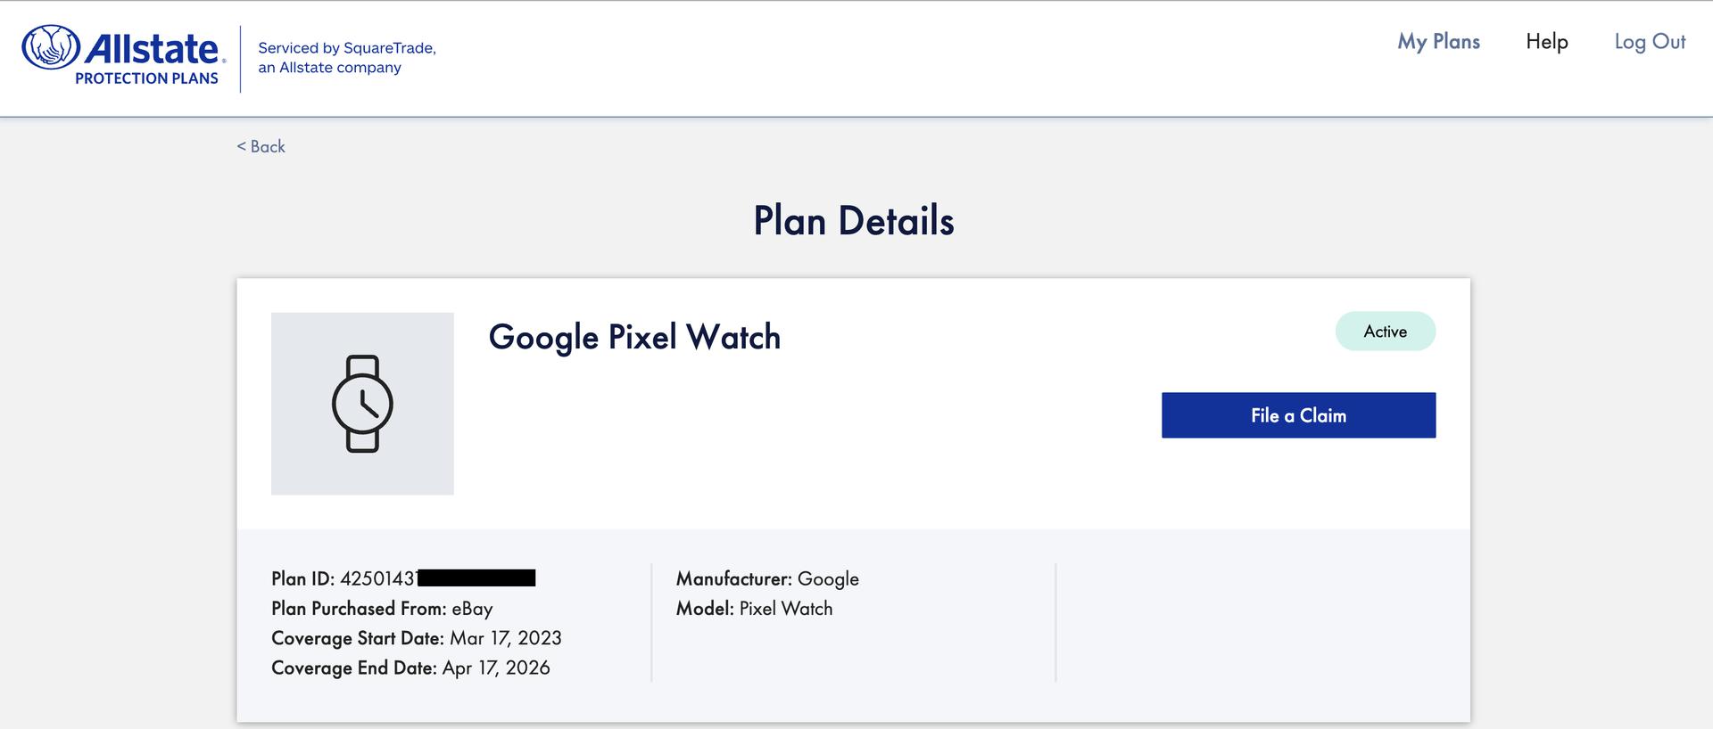Click the PROTECTION PLANS text under logo
Image resolution: width=1713 pixels, height=729 pixels.
tap(146, 78)
